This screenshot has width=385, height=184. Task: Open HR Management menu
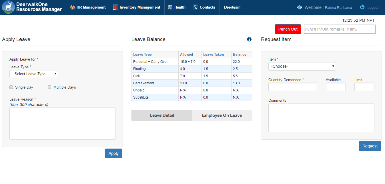(x=88, y=7)
